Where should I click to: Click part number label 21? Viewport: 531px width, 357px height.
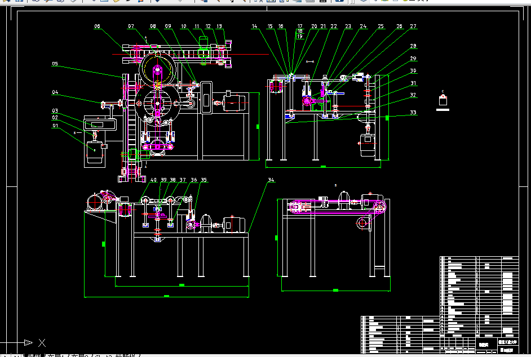pos(323,26)
